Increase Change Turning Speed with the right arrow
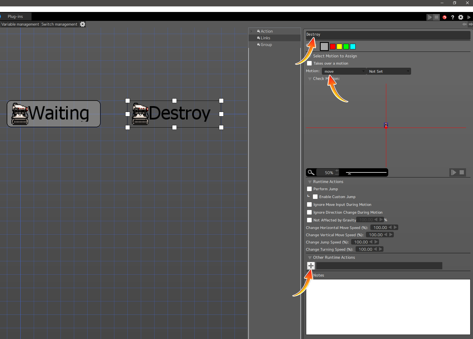Screen dimensions: 473x339 coord(381,249)
